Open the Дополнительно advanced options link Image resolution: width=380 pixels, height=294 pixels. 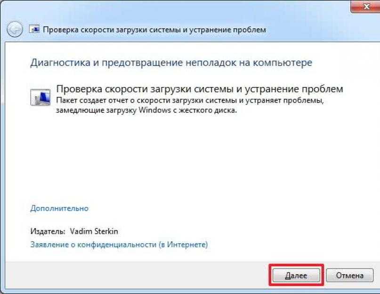pyautogui.click(x=59, y=208)
